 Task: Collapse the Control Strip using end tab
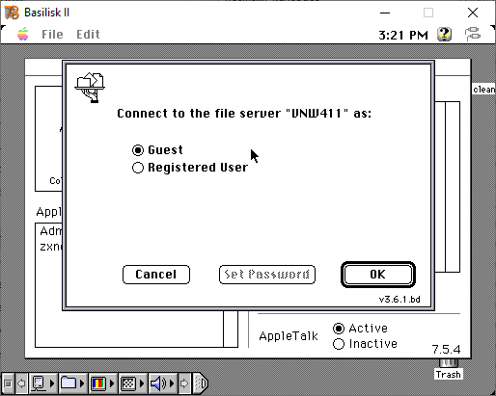coord(201,383)
